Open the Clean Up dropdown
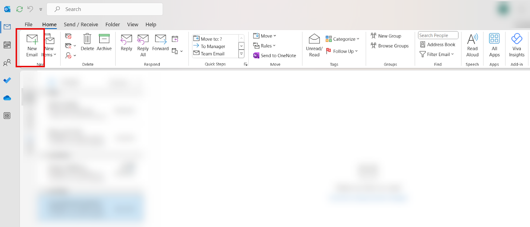 (71, 46)
